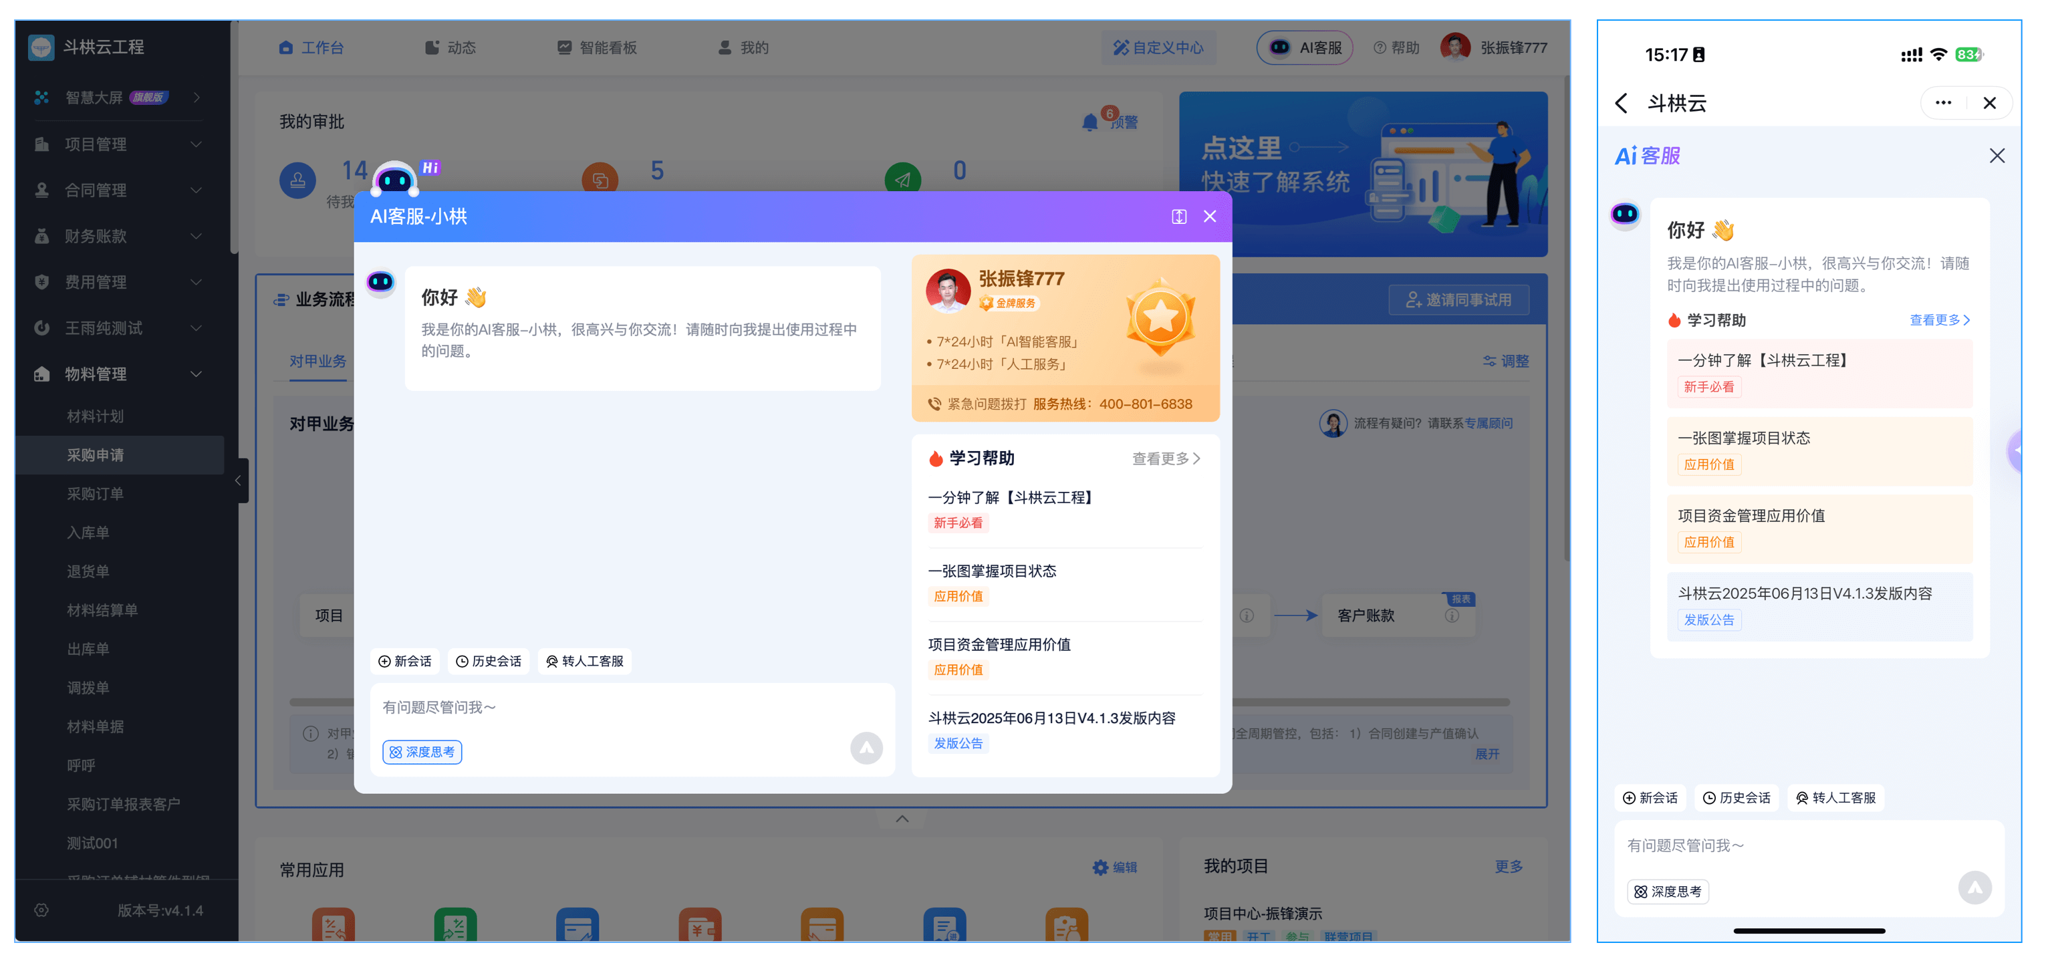Switch to the 我的 top tab
The image size is (2048, 957).
743,47
